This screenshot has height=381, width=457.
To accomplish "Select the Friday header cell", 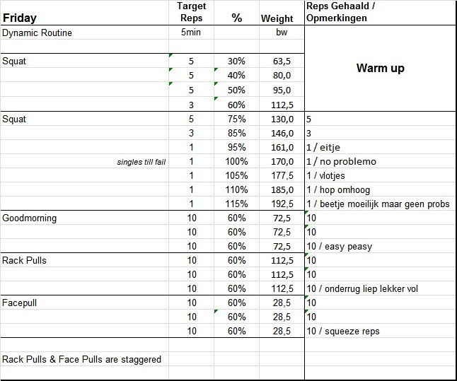I will pos(20,18).
